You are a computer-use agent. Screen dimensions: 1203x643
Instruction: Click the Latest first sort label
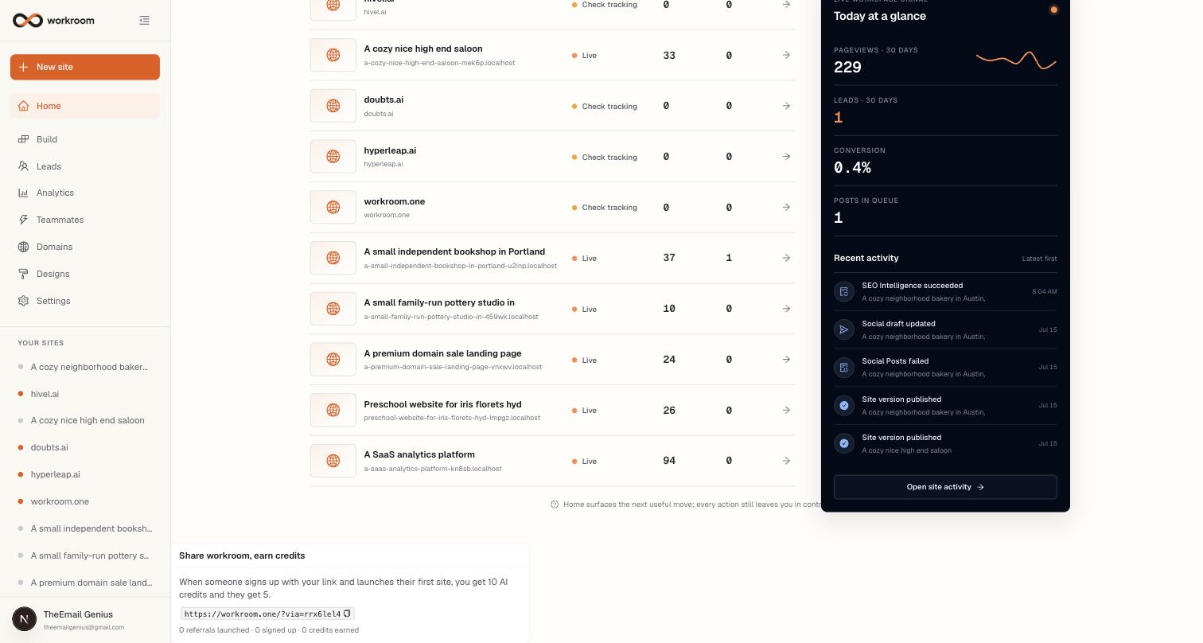tap(1039, 259)
